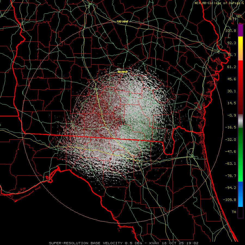The width and height of the screenshot is (245, 245).
Task: Pick the blue segment of the color bar
Action: 240,194
